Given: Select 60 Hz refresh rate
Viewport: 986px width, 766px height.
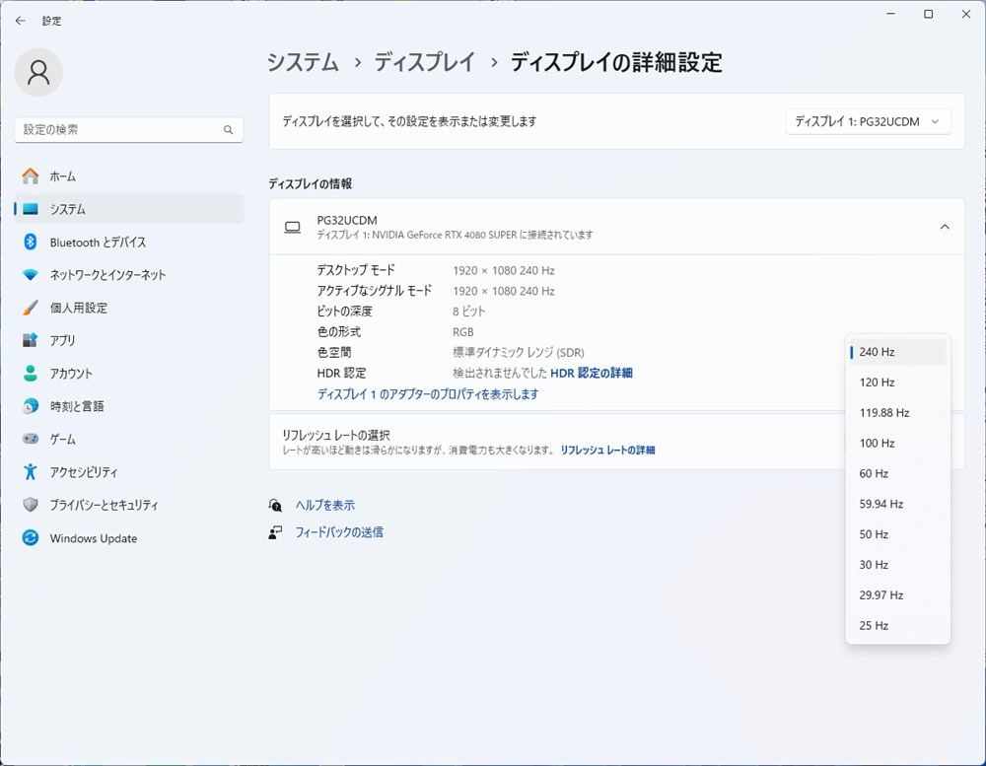Looking at the screenshot, I should point(897,473).
